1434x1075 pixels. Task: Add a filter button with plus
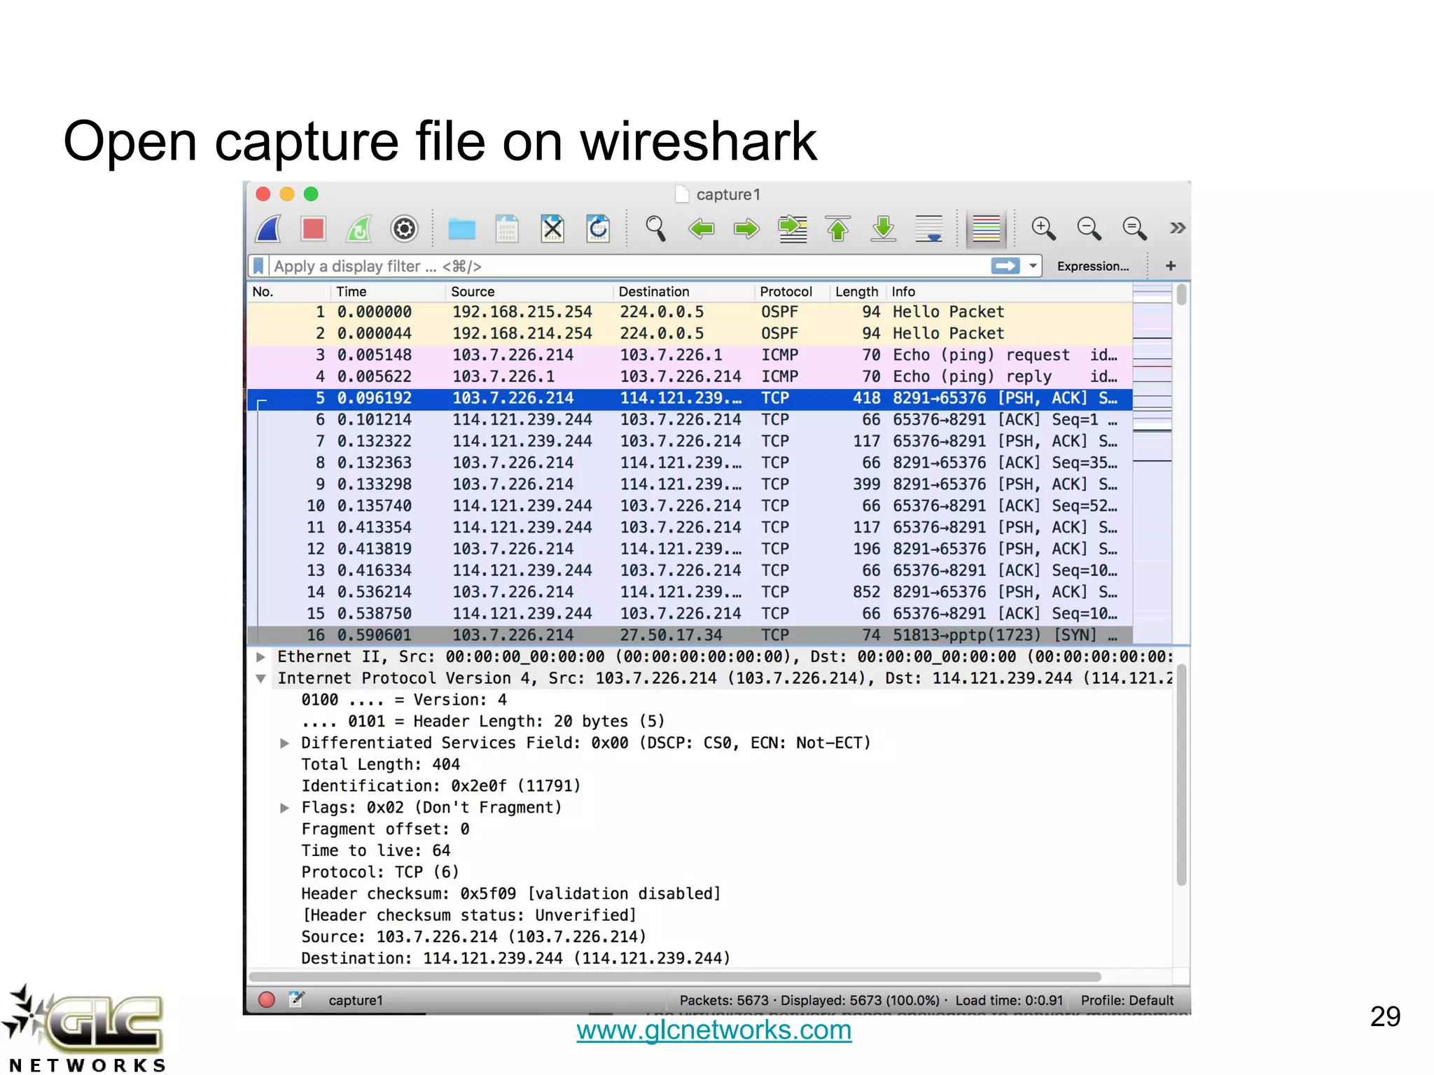(x=1170, y=266)
